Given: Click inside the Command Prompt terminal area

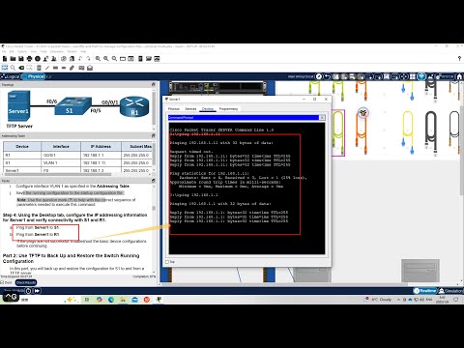Looking at the screenshot, I should 246,188.
